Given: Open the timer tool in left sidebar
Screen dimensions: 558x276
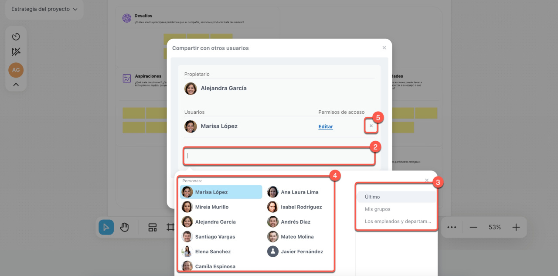Looking at the screenshot, I should (16, 37).
